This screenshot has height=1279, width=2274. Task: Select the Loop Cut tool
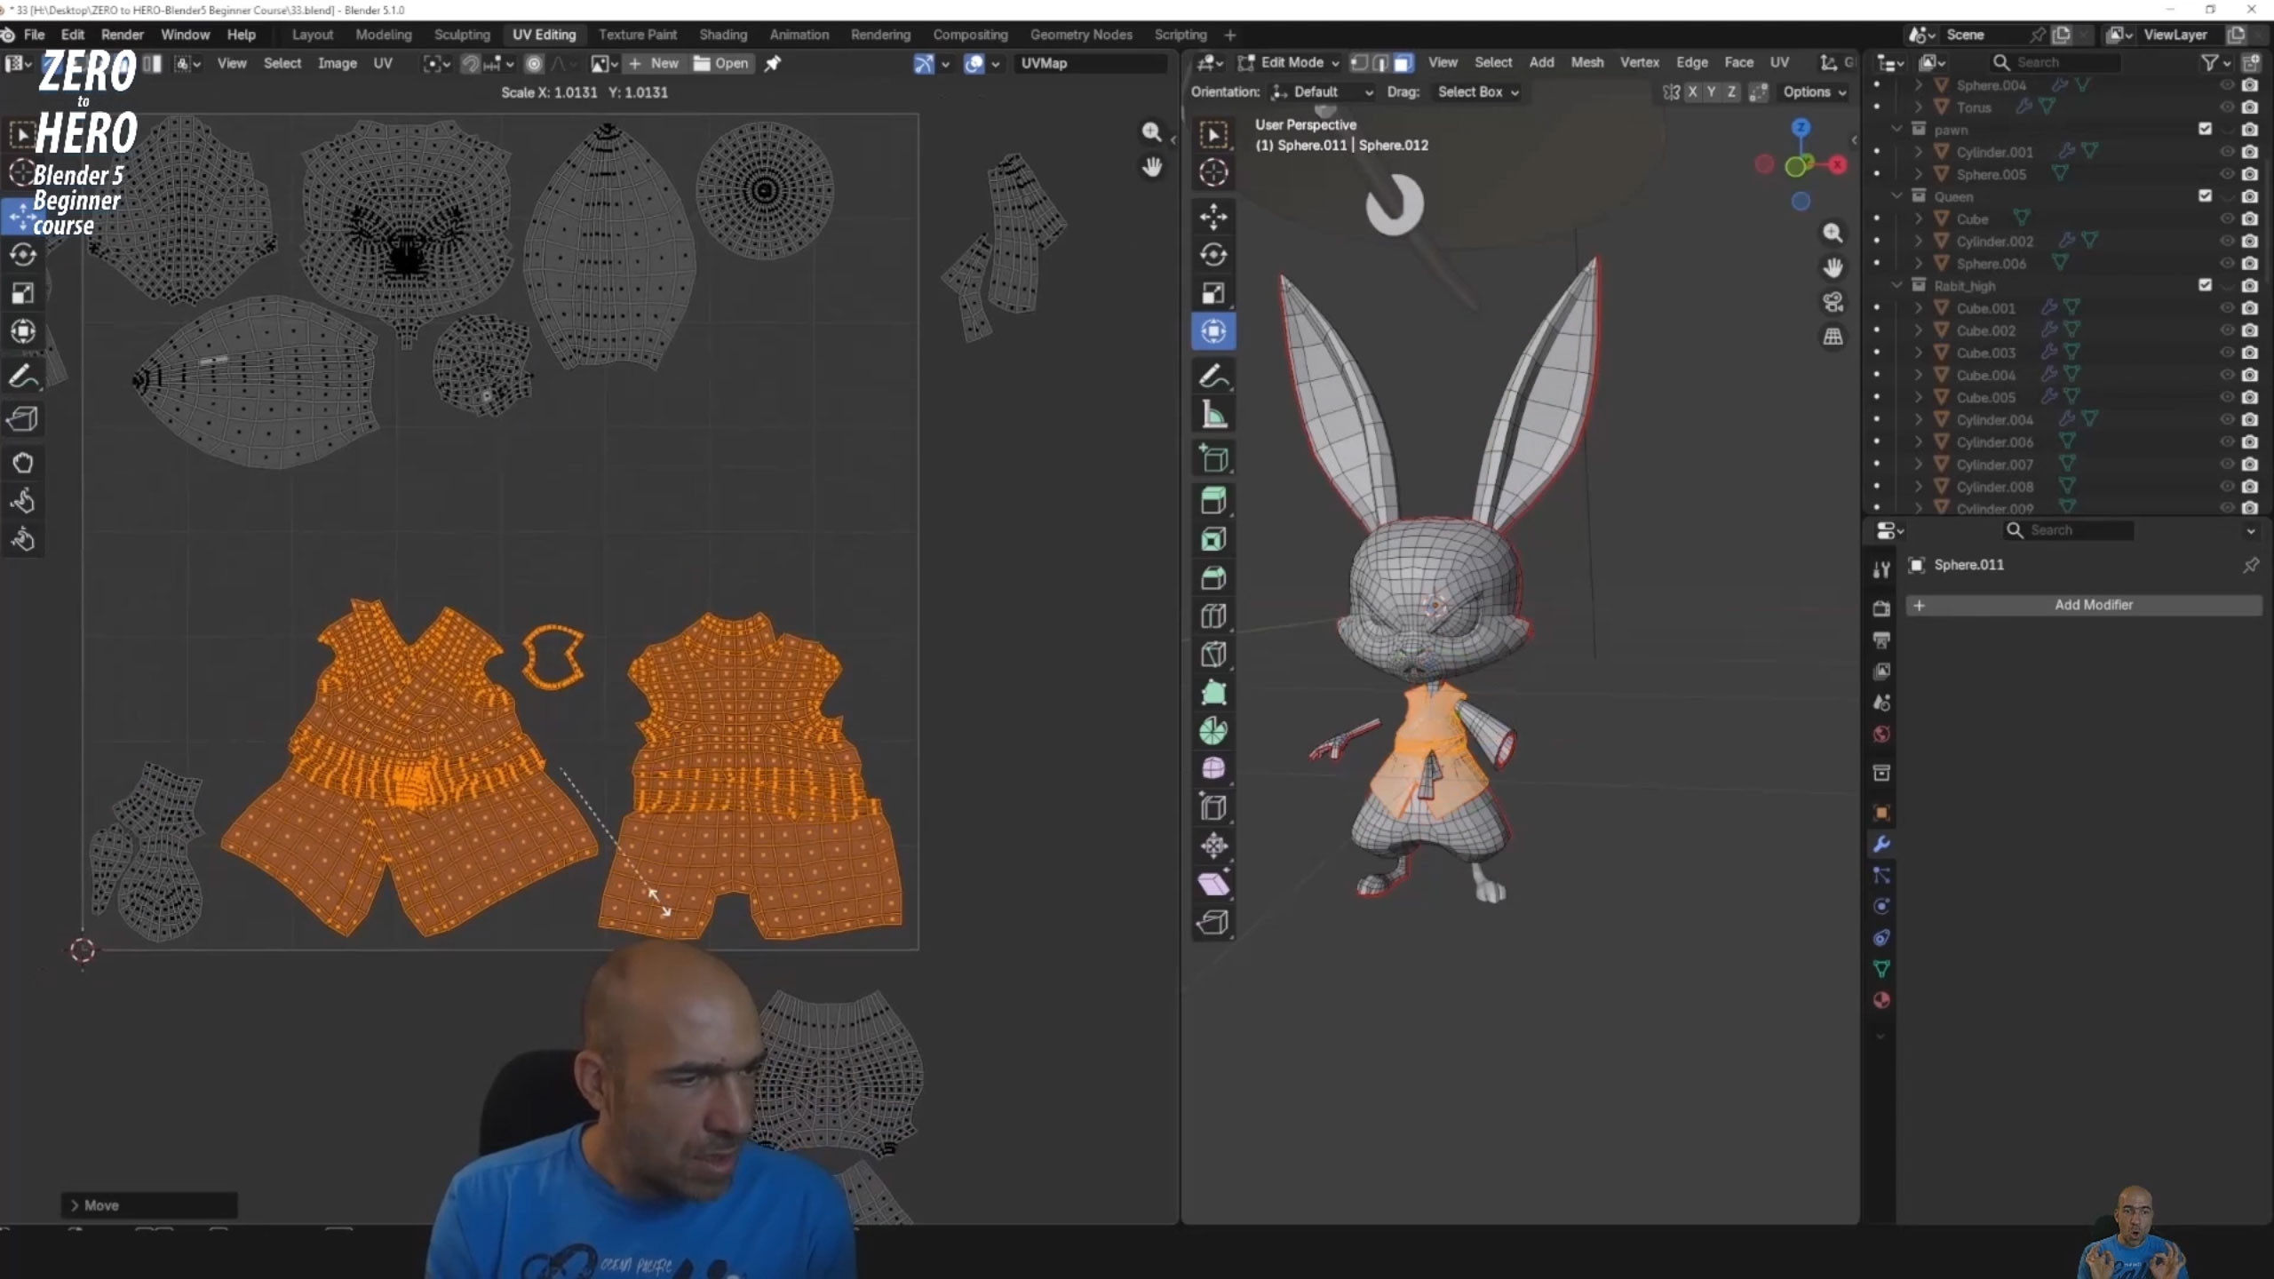pyautogui.click(x=1213, y=616)
